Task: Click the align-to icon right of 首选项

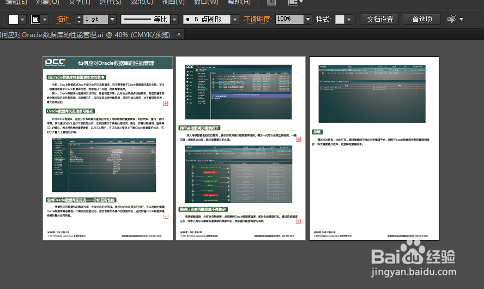Action: (451, 19)
